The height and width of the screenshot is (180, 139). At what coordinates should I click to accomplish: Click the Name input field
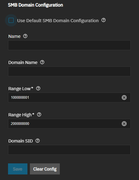click(x=69, y=45)
